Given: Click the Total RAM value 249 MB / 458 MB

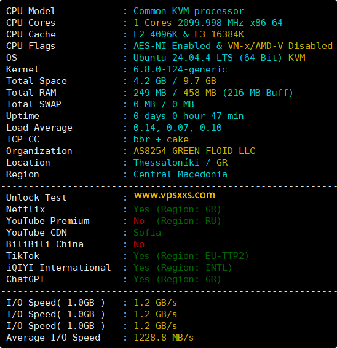Looking at the screenshot, I should click(175, 93).
